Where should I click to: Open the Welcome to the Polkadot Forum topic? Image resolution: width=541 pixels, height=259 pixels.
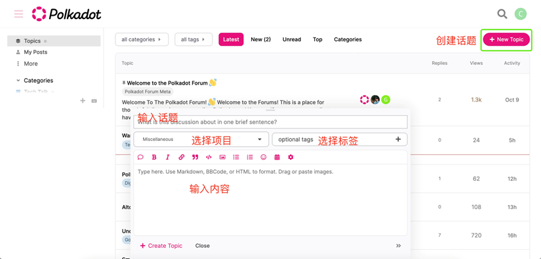pos(167,83)
